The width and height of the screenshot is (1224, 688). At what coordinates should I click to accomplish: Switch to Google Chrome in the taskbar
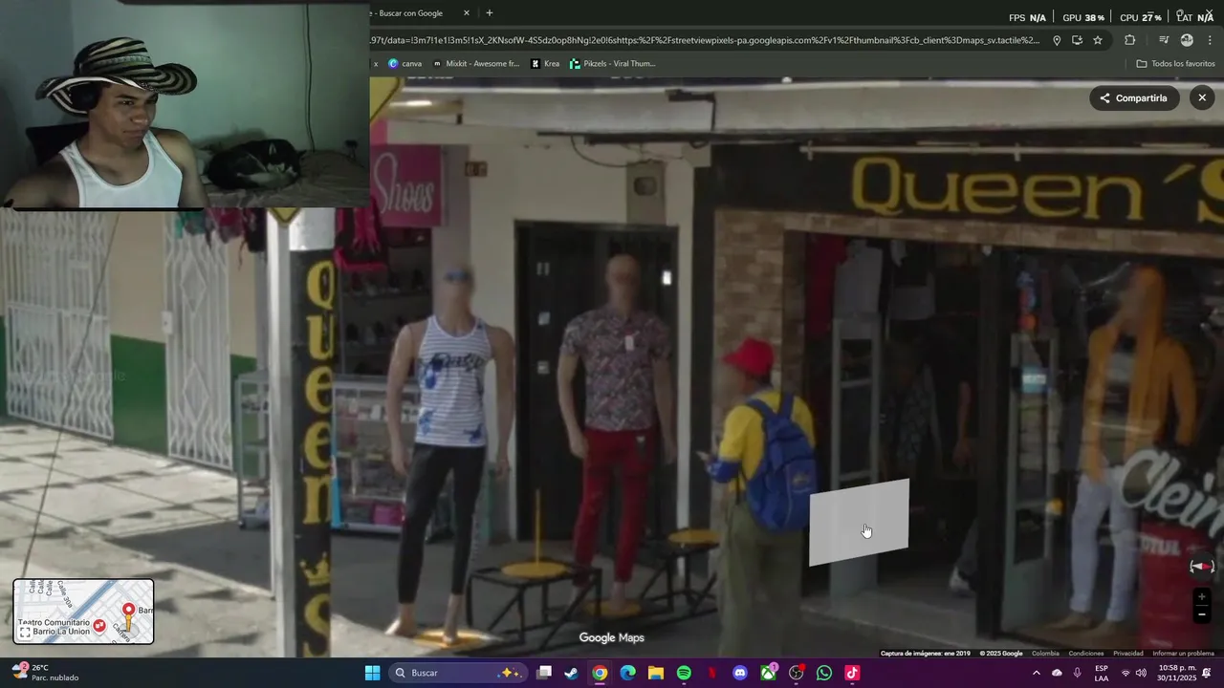click(x=600, y=673)
